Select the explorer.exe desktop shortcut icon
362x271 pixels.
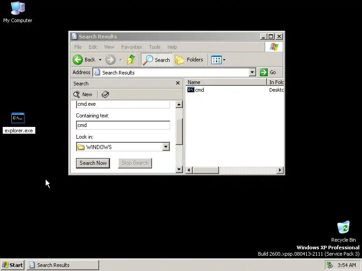pos(18,118)
